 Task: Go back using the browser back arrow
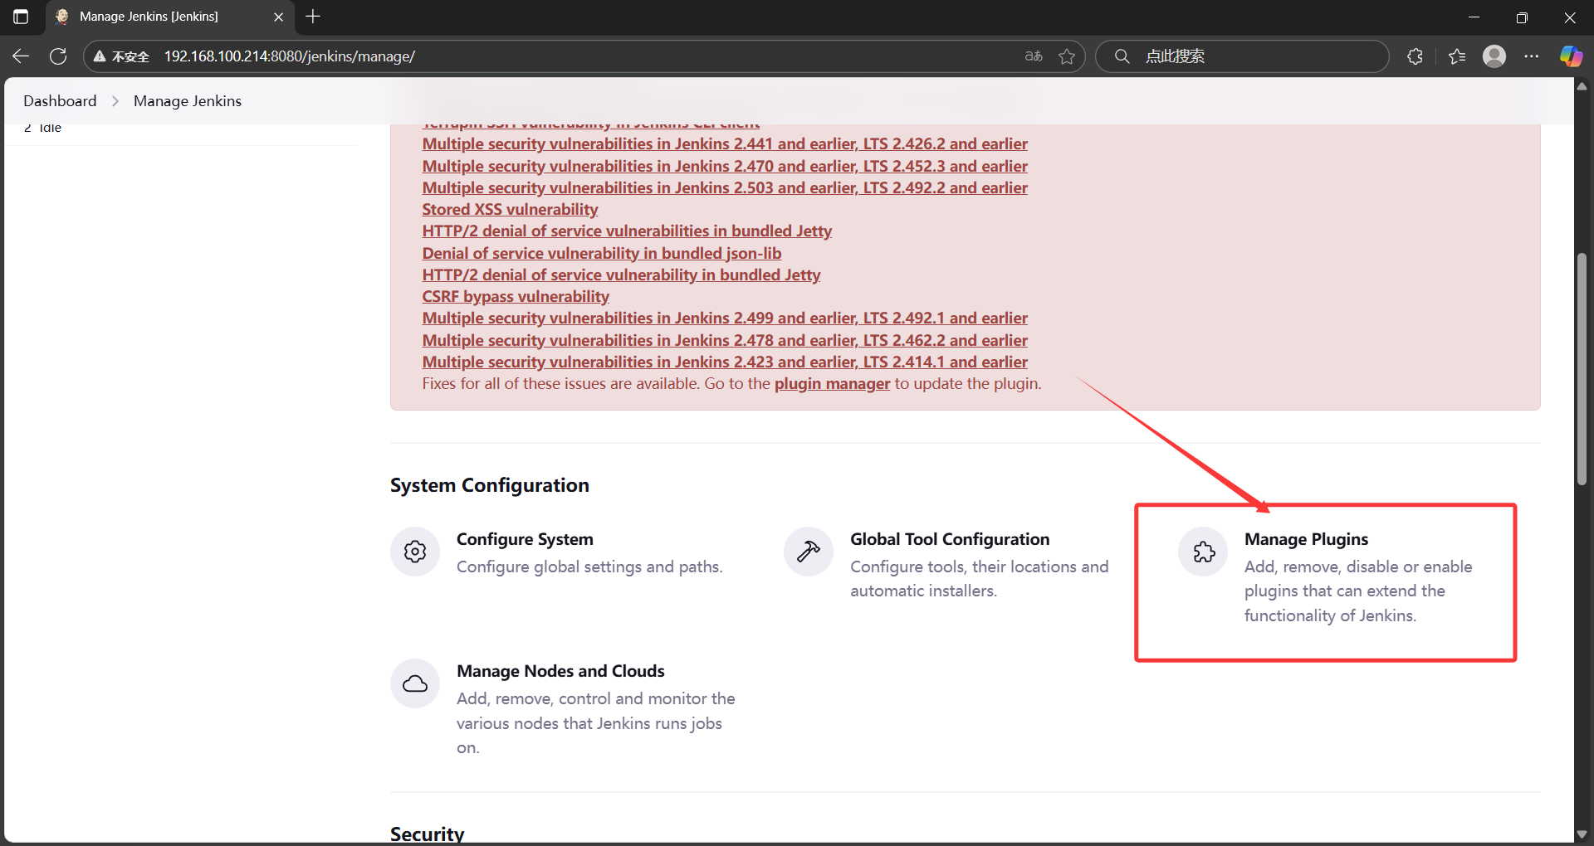(x=21, y=56)
